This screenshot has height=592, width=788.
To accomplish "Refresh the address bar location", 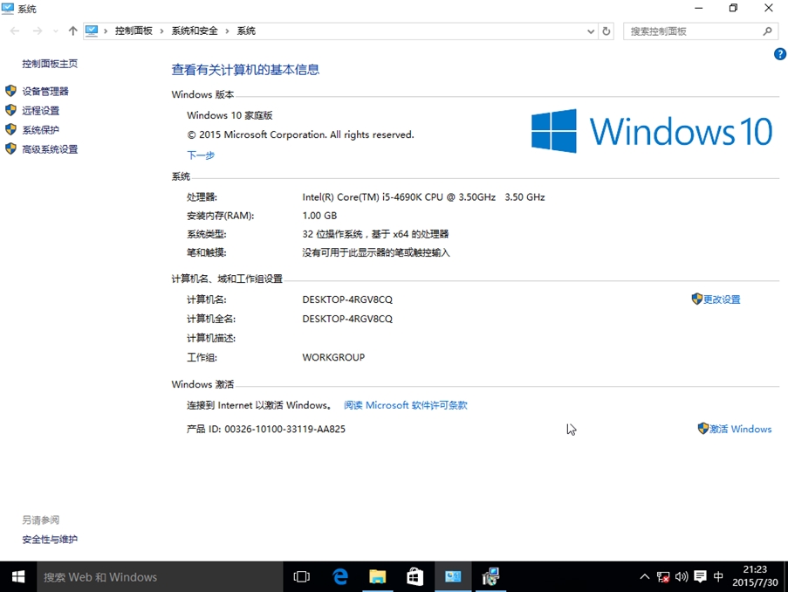I will 606,31.
